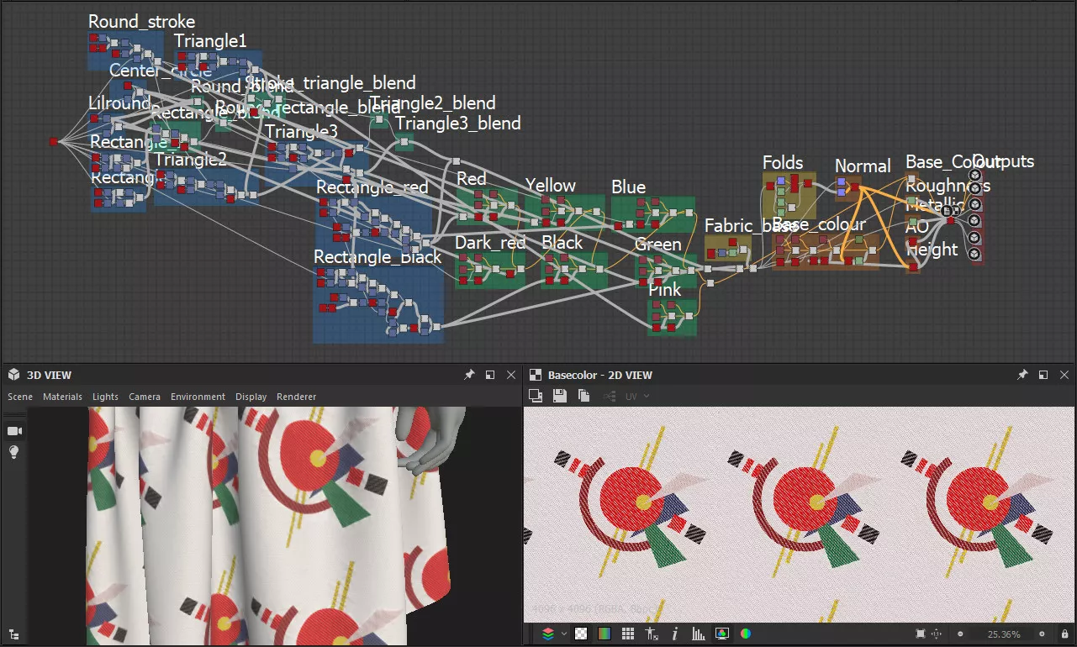Toggle the checkerboard alpha background display
The height and width of the screenshot is (647, 1077).
click(x=581, y=634)
